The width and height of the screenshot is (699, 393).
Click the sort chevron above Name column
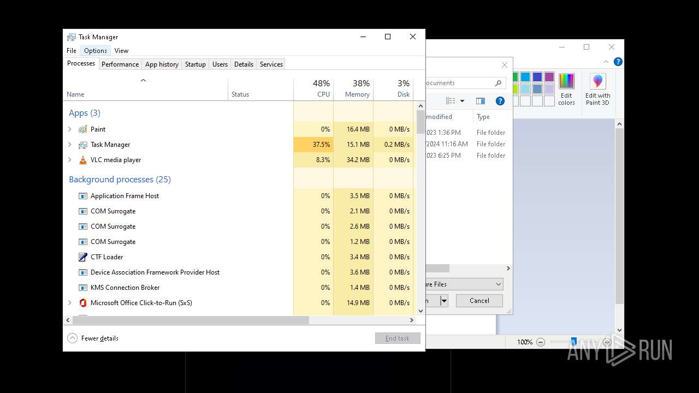[144, 80]
